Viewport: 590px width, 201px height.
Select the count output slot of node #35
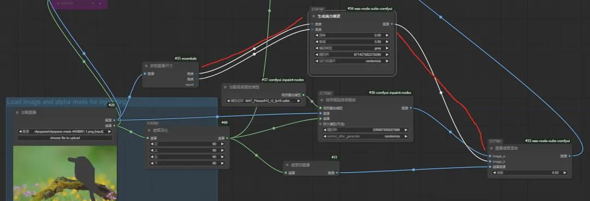(x=197, y=85)
